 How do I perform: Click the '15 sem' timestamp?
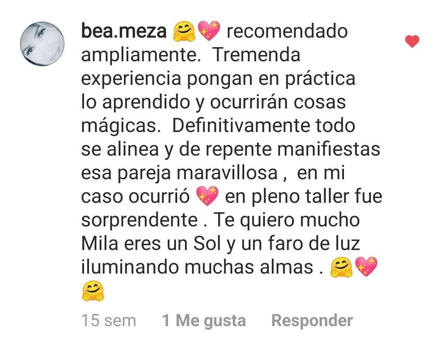pyautogui.click(x=108, y=321)
